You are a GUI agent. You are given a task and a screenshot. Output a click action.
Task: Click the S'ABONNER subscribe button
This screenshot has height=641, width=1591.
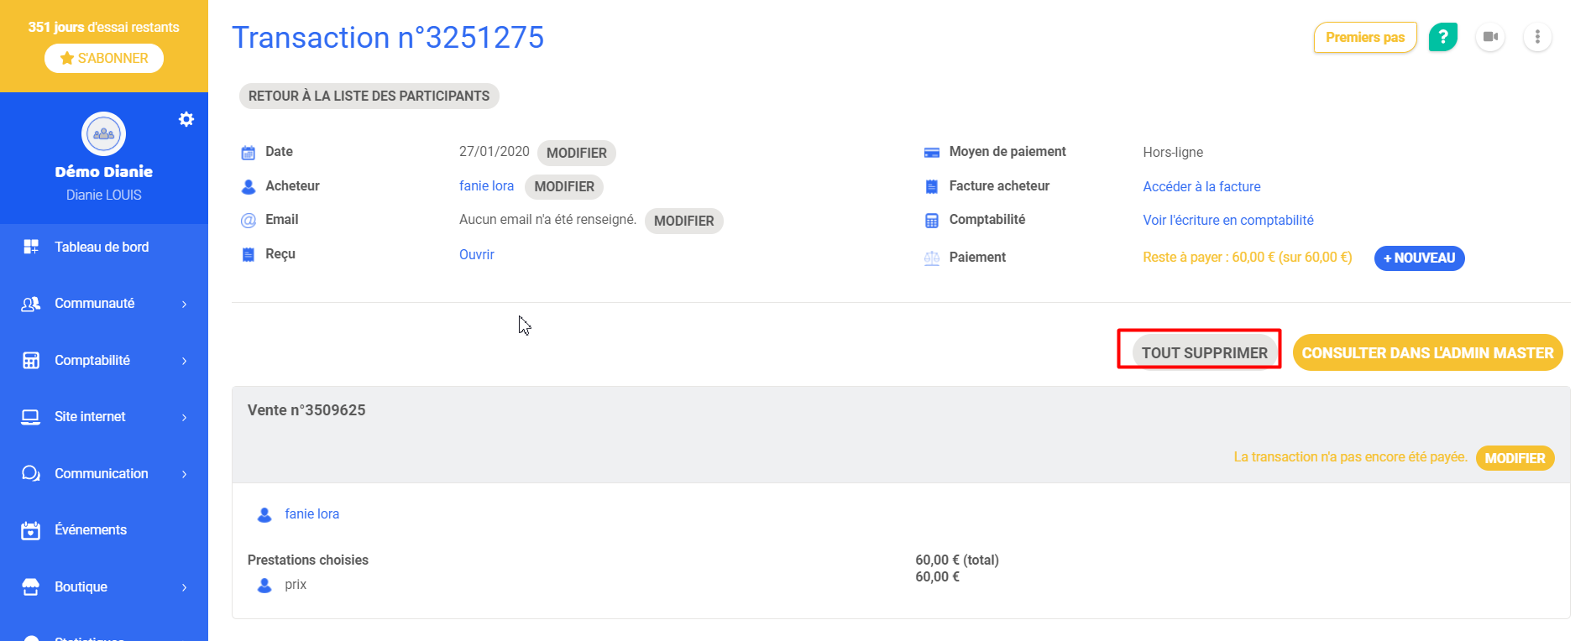click(104, 58)
